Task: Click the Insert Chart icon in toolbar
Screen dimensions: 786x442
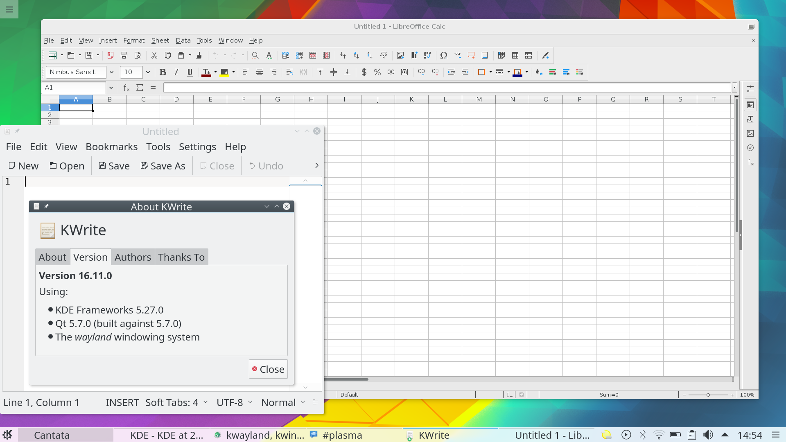Action: (413, 55)
